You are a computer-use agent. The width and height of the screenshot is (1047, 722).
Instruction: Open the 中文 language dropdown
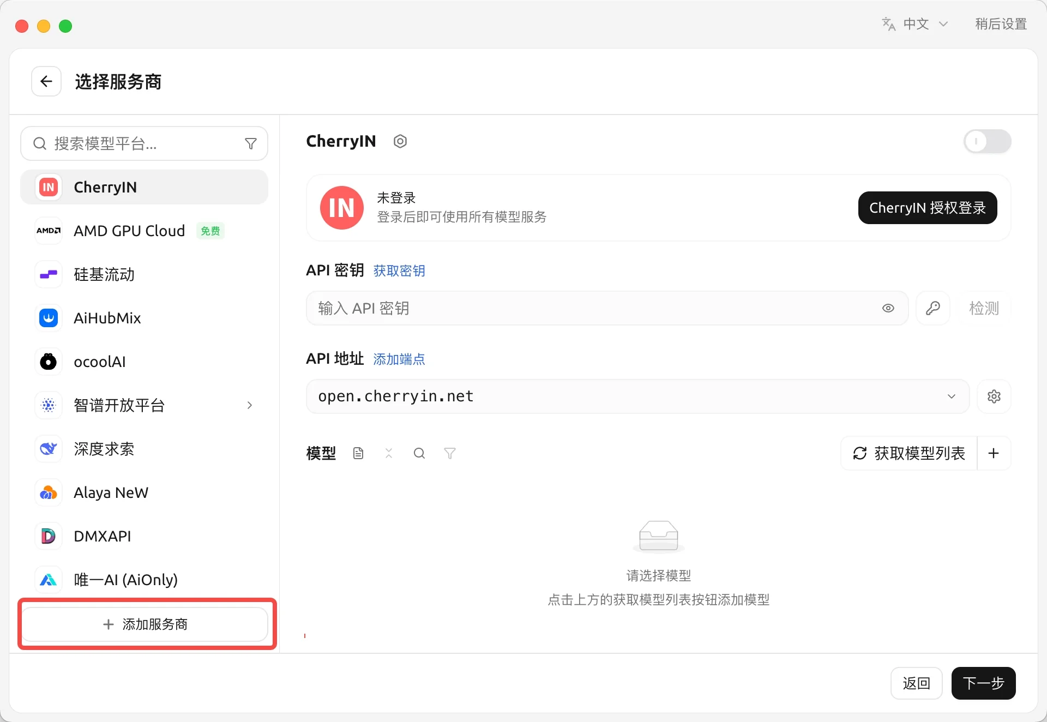point(916,24)
